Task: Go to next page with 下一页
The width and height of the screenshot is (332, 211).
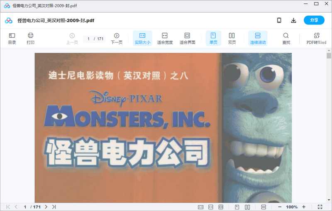Action: 117,38
